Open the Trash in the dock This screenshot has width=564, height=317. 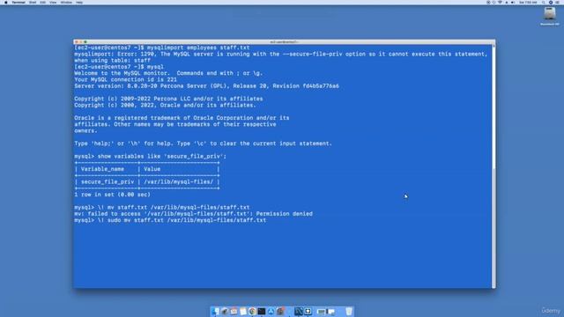tap(349, 311)
